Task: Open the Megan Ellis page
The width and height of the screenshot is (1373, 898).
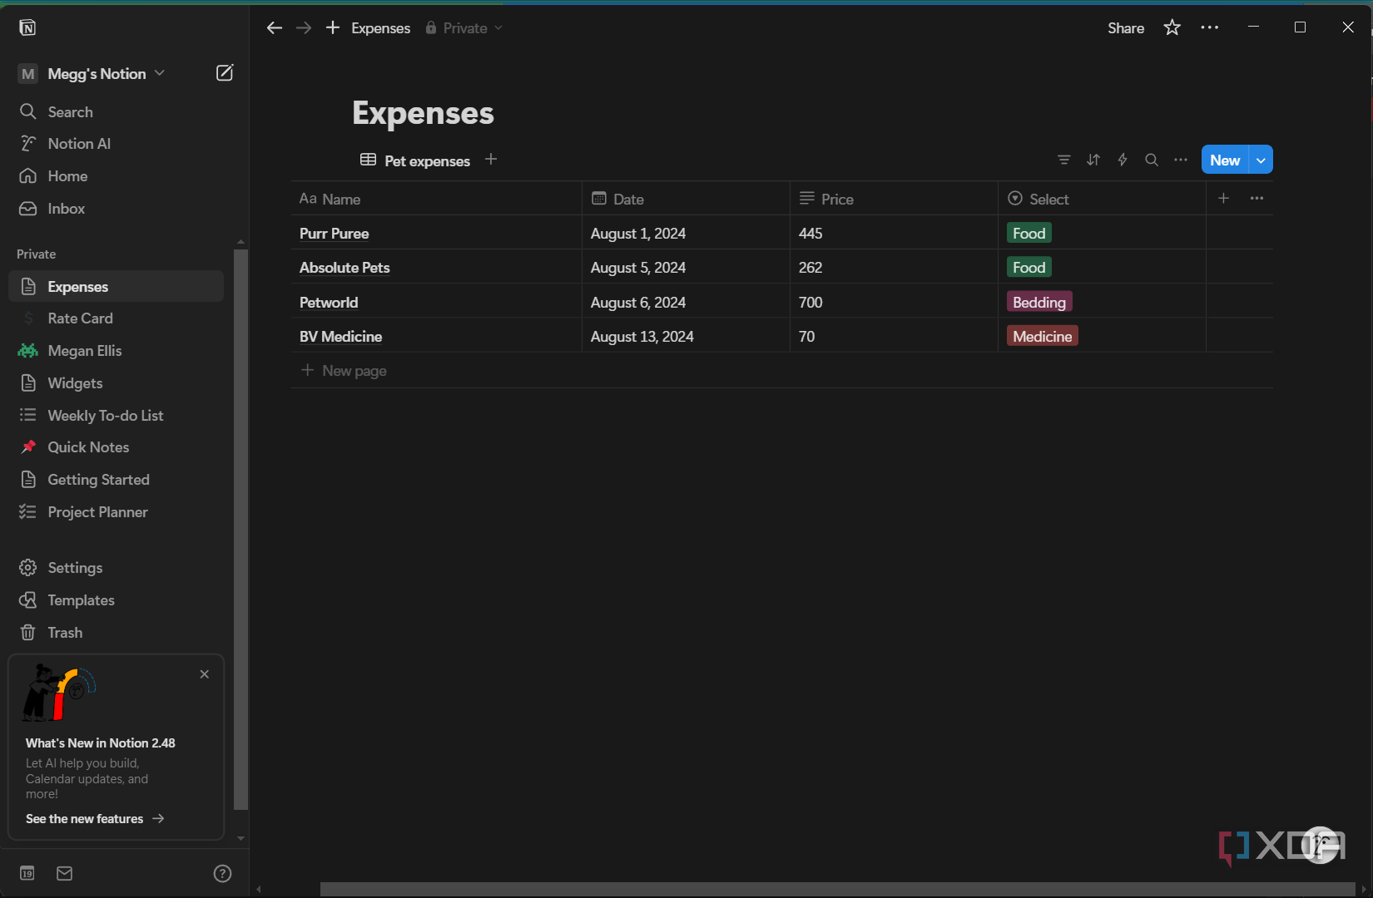Action: pos(116,351)
